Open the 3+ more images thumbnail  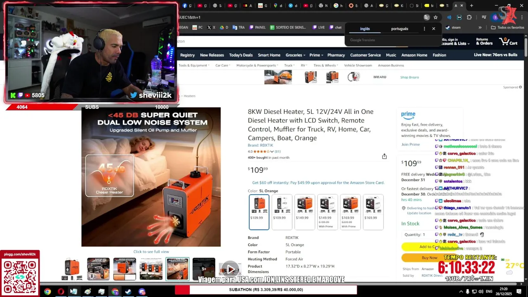point(204,269)
